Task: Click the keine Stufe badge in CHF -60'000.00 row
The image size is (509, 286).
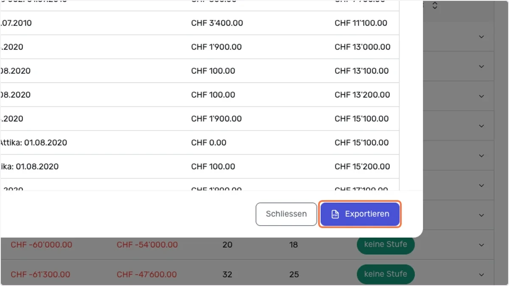Action: [386, 244]
